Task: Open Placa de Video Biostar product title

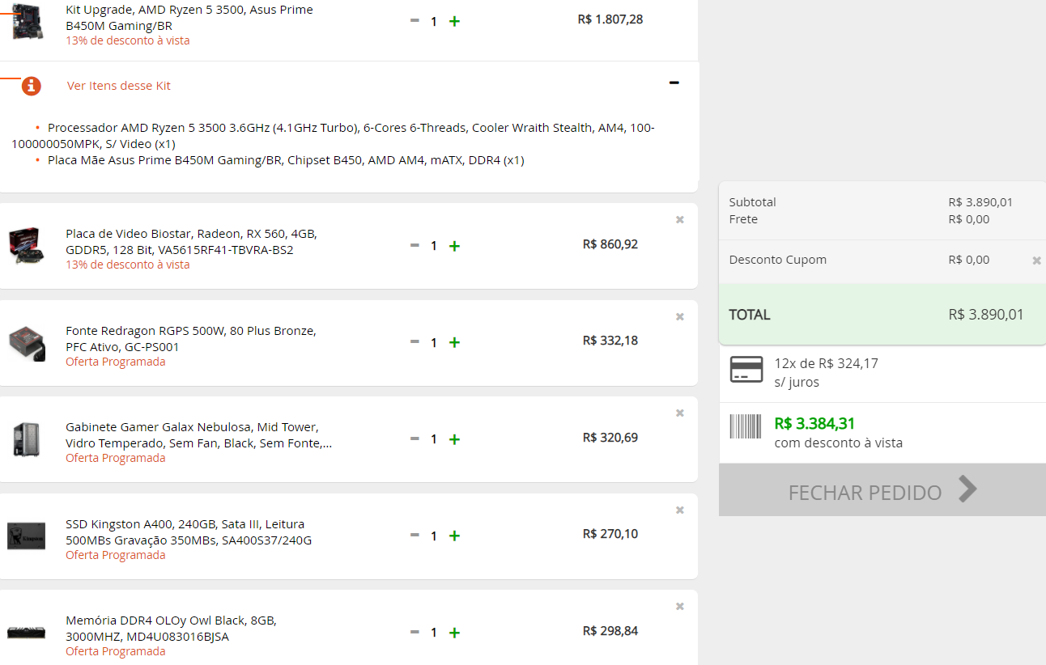Action: point(192,242)
